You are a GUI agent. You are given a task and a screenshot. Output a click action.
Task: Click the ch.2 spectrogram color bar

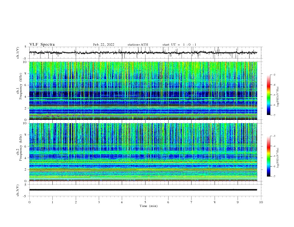268,156
